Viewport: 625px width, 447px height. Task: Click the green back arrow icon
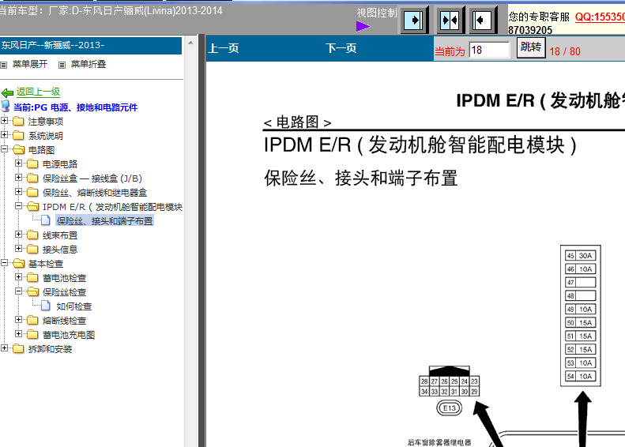[x=7, y=93]
